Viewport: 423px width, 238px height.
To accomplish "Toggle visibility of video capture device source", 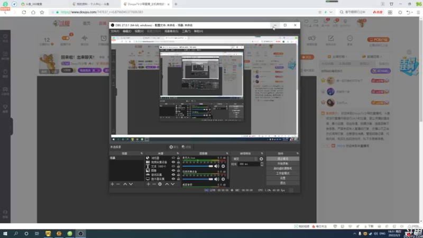I will coord(173,162).
